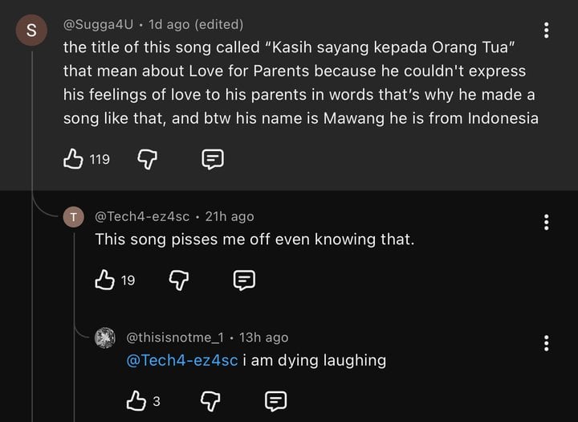
Task: Reply to the @Sugga4U comment
Action: (211, 159)
